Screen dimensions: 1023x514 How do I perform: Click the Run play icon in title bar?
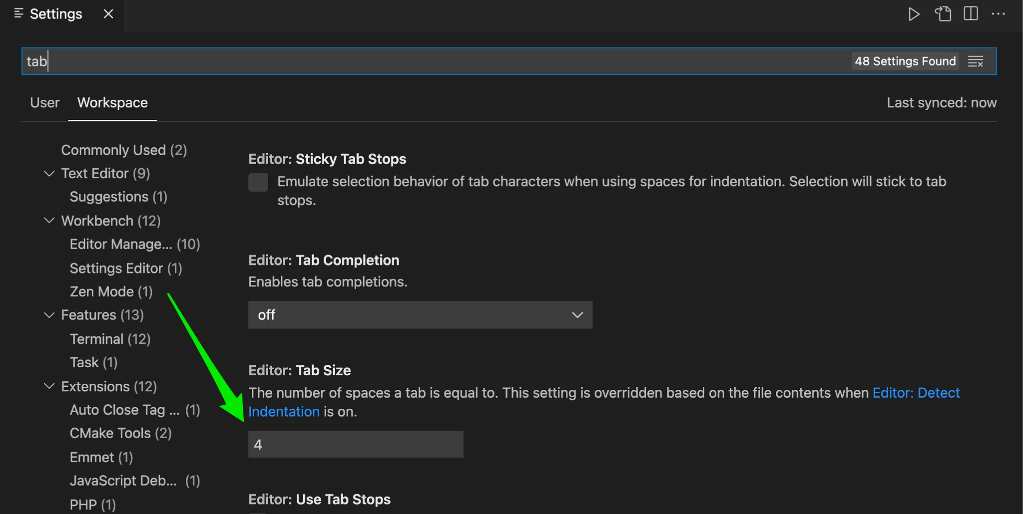914,14
